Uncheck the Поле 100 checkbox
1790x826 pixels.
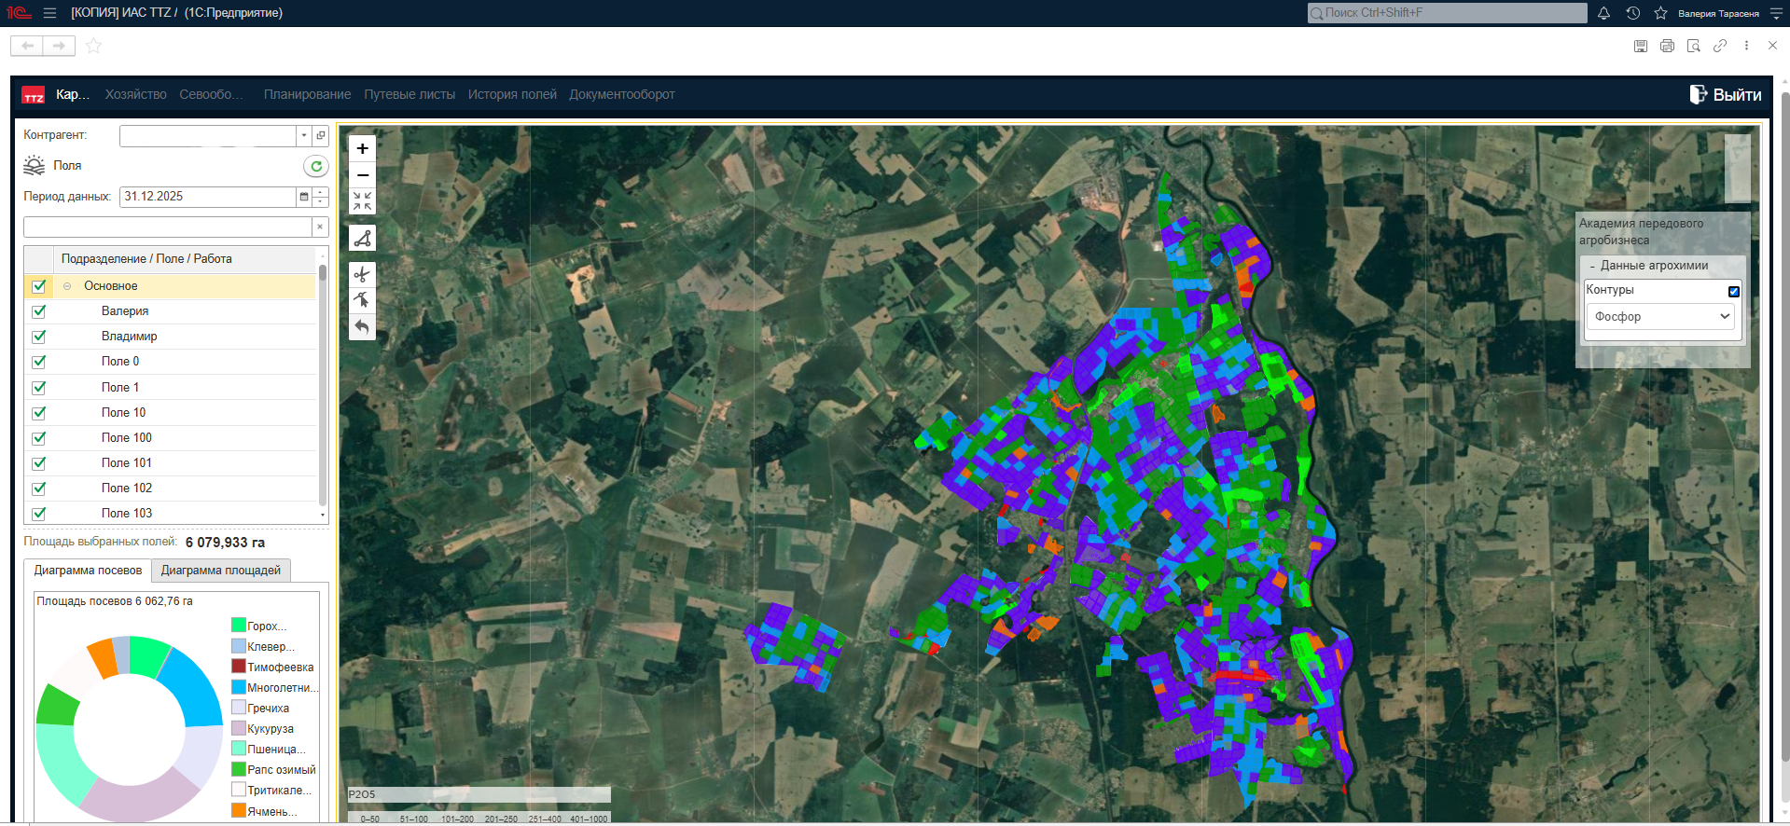(x=39, y=438)
